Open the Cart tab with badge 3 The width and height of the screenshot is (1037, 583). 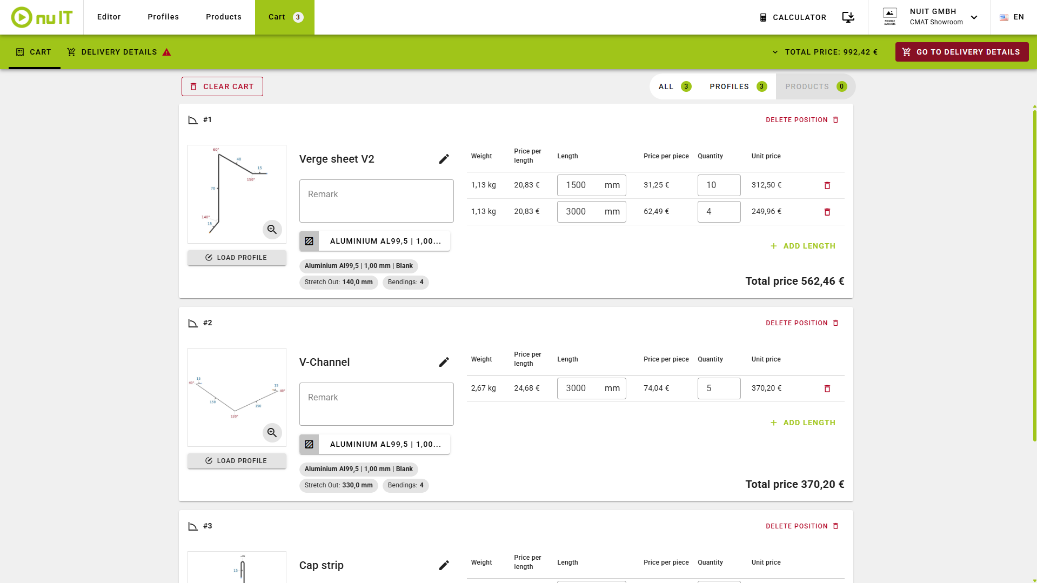click(x=285, y=17)
